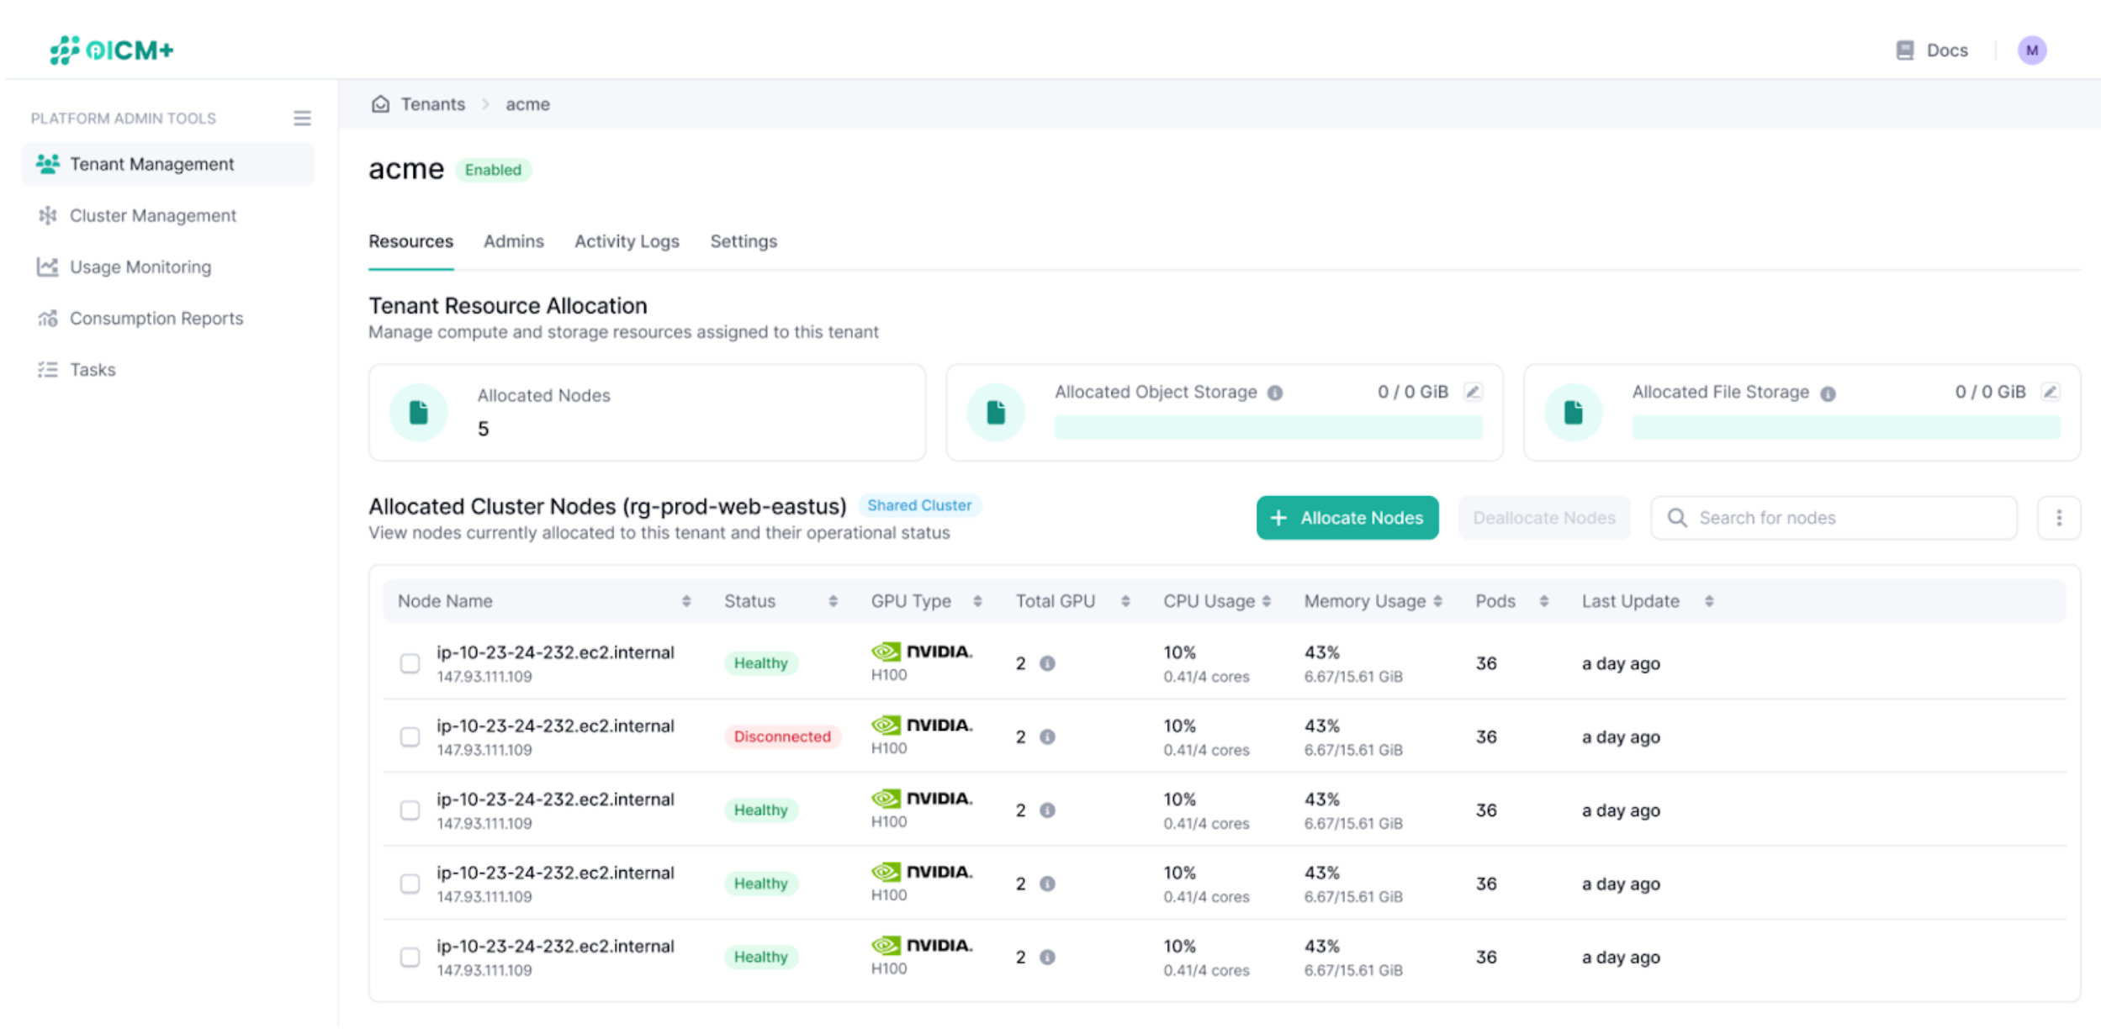This screenshot has width=2101, height=1029.
Task: Open the three-dot more options menu
Action: click(2058, 518)
